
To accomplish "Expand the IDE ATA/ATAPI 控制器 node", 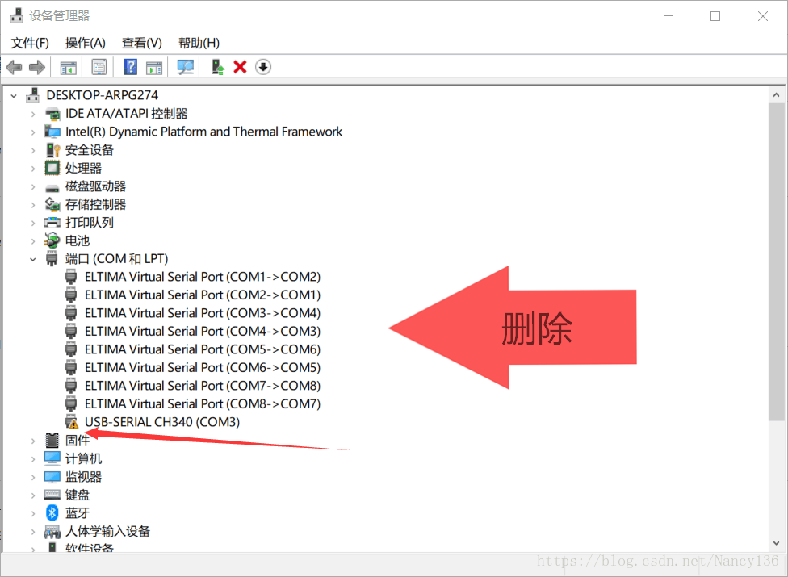I will (33, 115).
